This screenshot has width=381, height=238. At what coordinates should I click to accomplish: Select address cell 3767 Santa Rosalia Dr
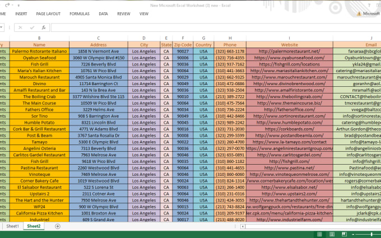point(99,136)
